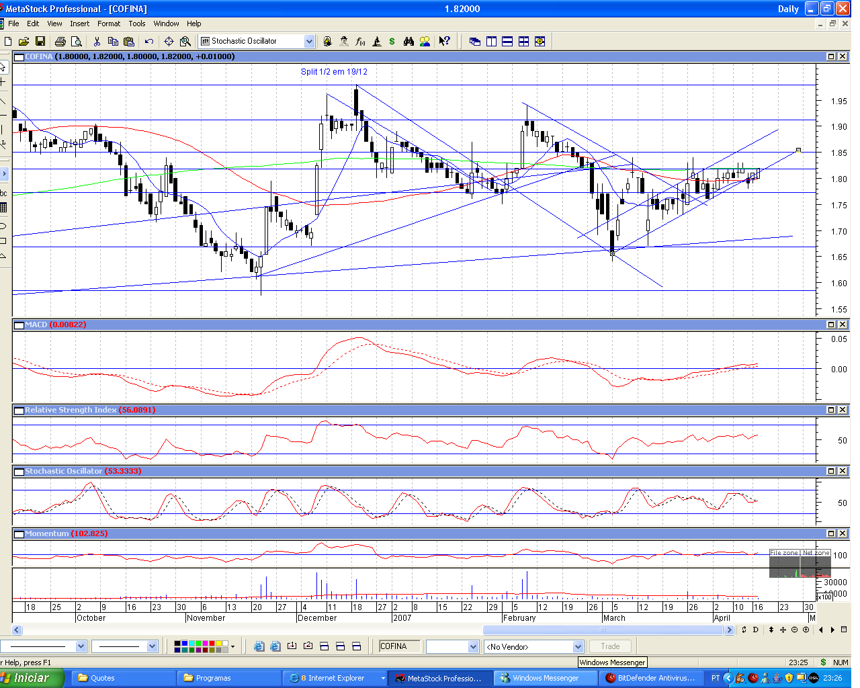Click the COFINA symbol input field
Image resolution: width=860 pixels, height=688 pixels.
point(400,647)
